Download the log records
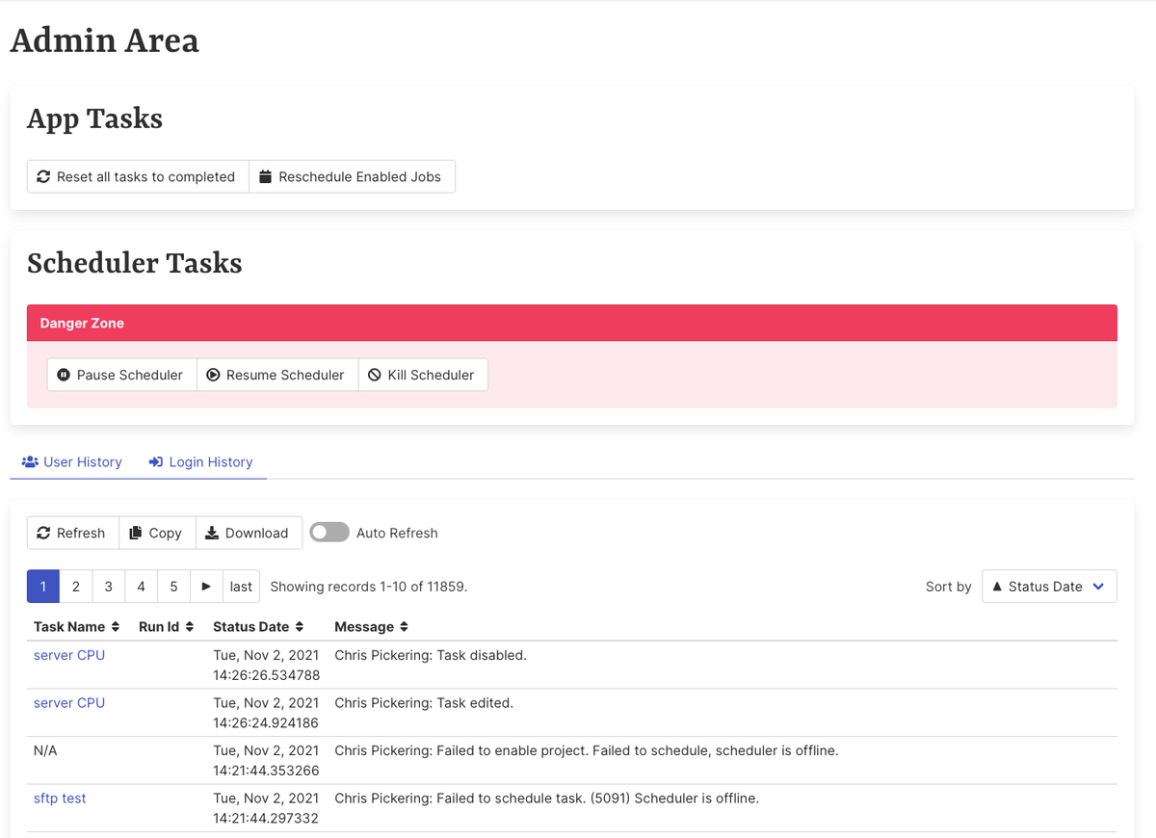 pyautogui.click(x=248, y=534)
